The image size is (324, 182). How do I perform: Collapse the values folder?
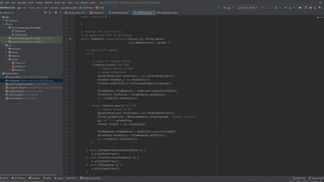coord(6,59)
